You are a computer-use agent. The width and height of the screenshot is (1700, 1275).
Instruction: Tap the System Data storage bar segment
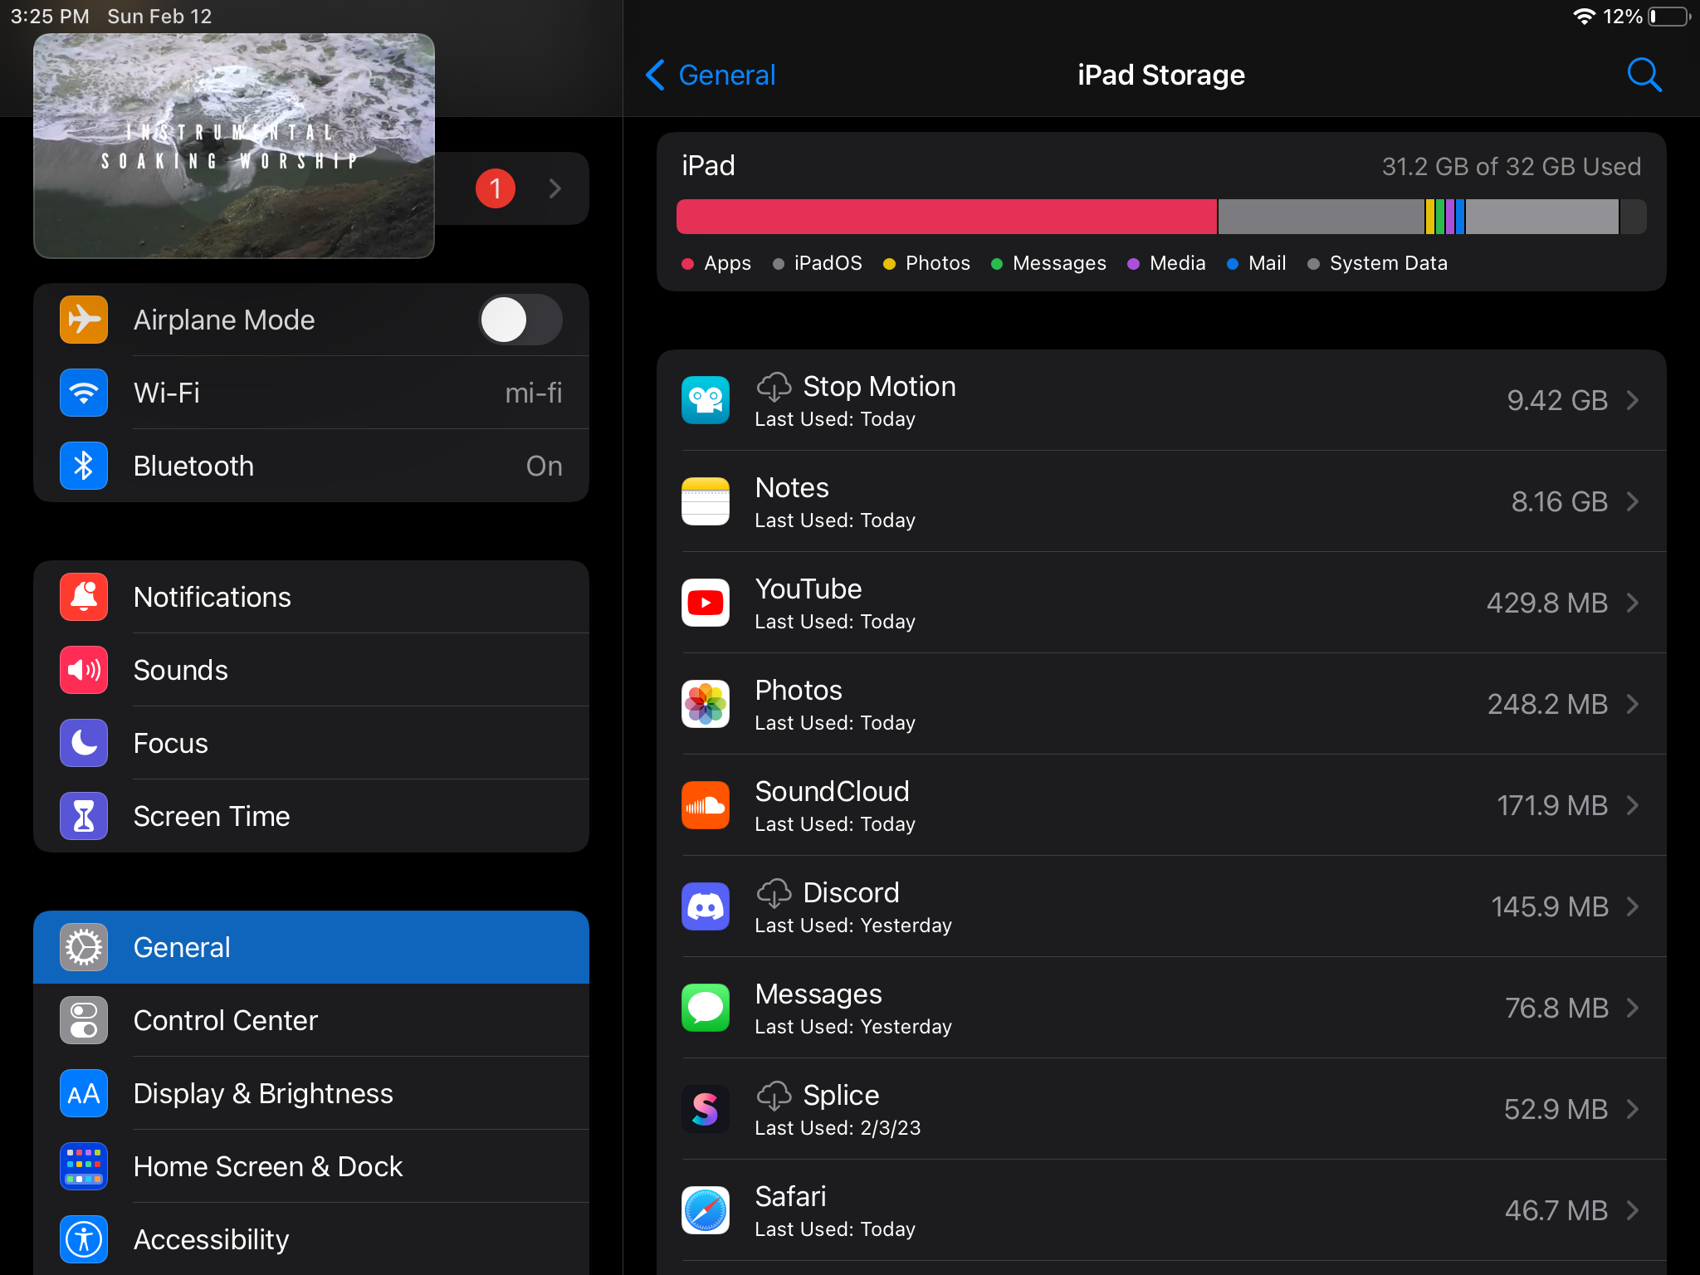tap(1542, 217)
